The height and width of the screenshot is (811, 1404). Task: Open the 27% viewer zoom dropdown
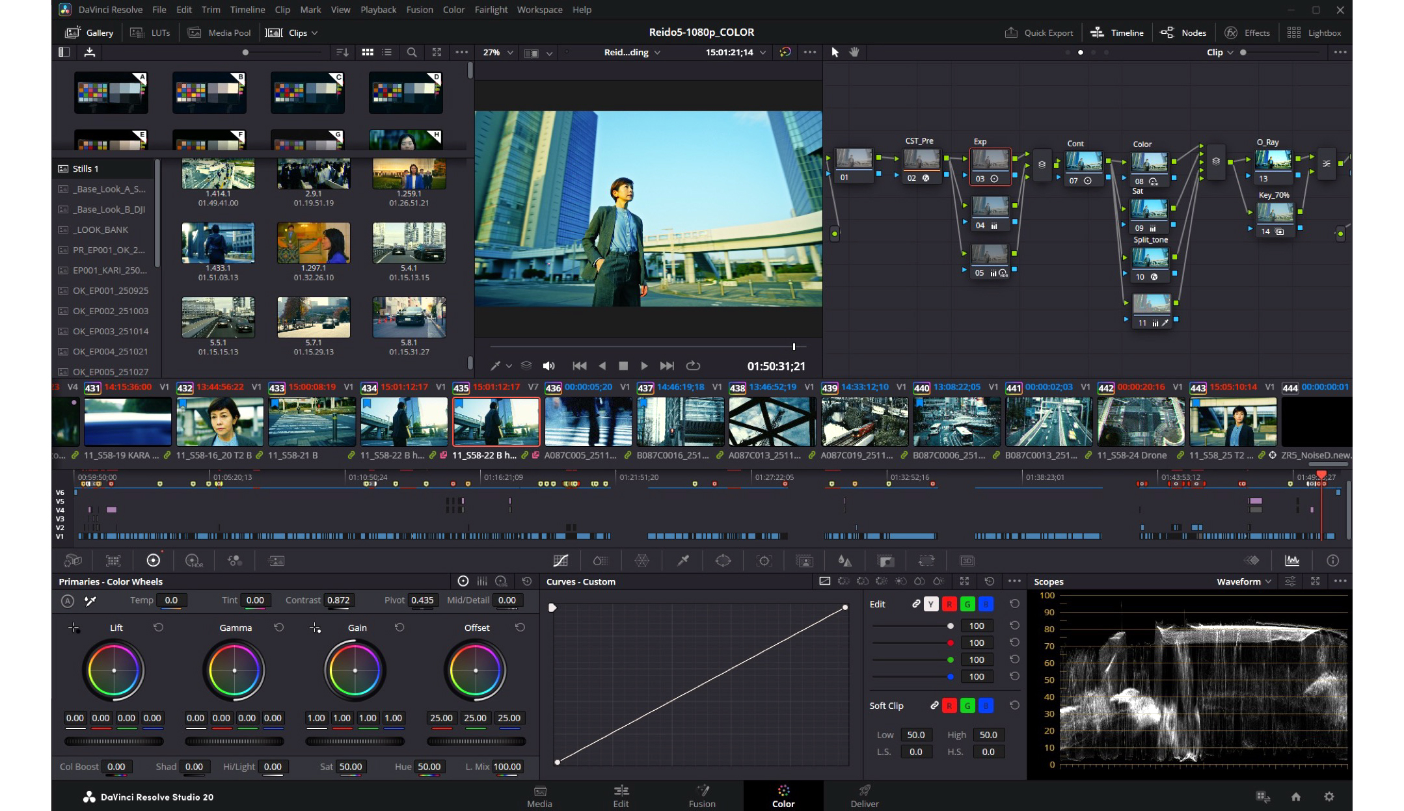(x=498, y=52)
